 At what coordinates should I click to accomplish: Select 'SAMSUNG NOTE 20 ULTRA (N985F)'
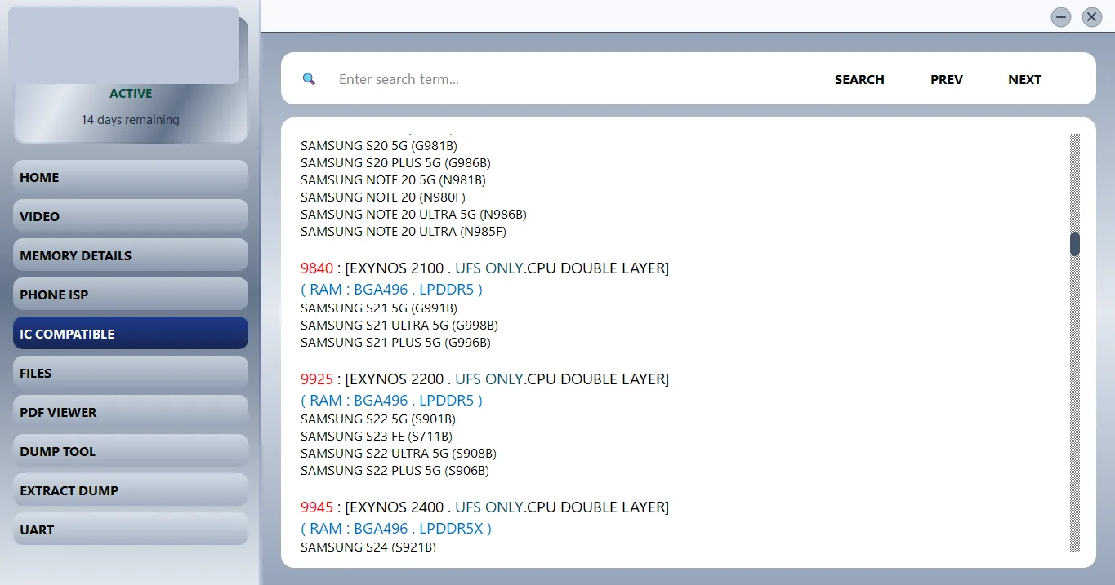[x=404, y=232]
